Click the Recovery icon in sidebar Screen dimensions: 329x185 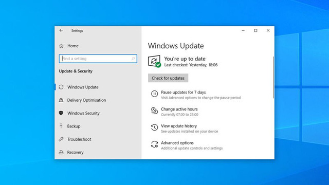61,152
